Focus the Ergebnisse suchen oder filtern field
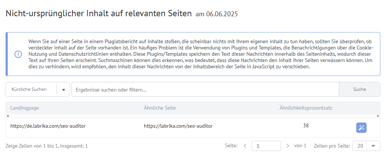This screenshot has width=384, height=155. (x=205, y=89)
